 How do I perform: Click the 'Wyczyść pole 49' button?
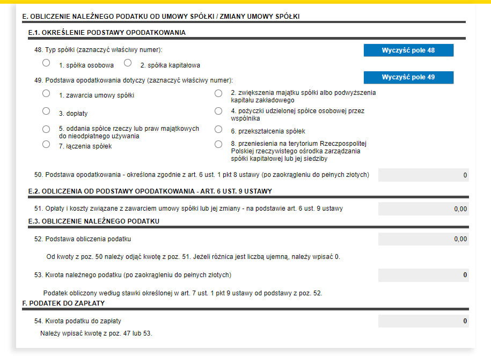click(408, 77)
